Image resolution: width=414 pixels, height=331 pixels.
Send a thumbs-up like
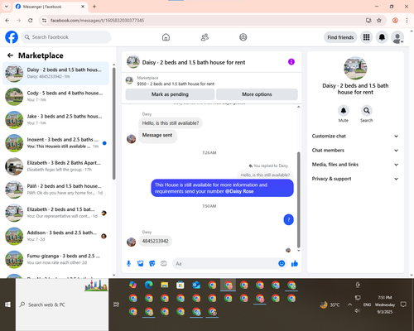point(295,263)
